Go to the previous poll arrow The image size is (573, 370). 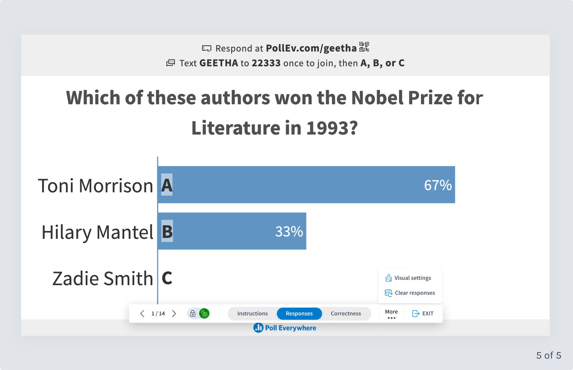coord(142,314)
